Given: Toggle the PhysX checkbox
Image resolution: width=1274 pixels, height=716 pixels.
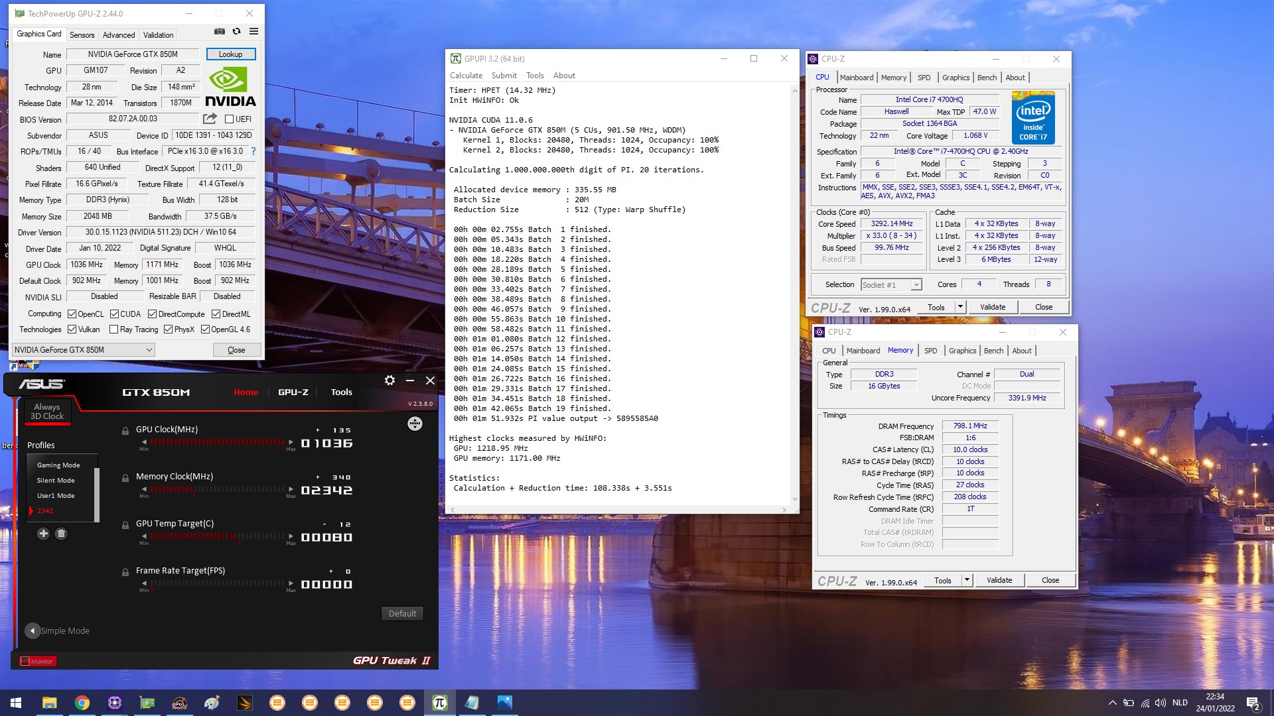Looking at the screenshot, I should (x=168, y=329).
